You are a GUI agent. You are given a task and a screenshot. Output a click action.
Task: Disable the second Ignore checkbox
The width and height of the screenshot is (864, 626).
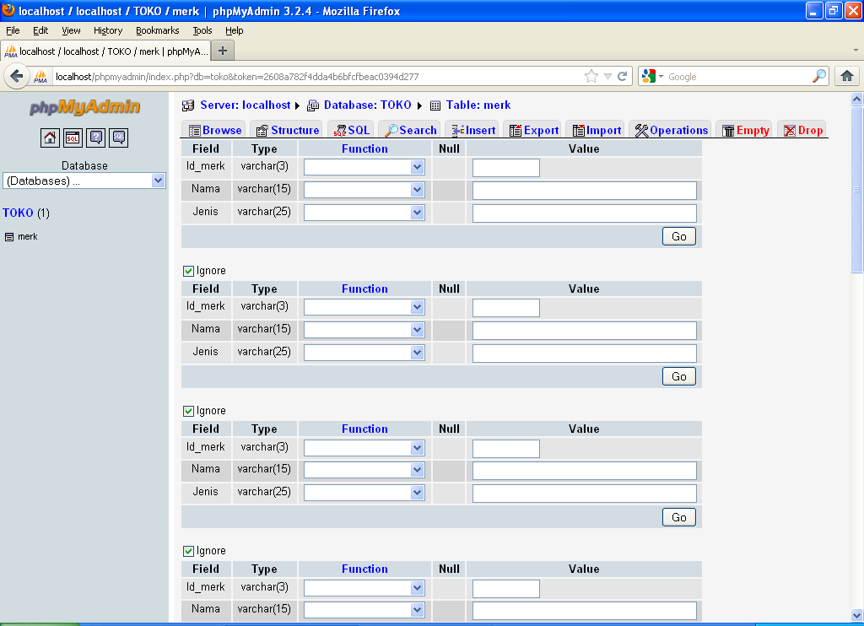187,410
